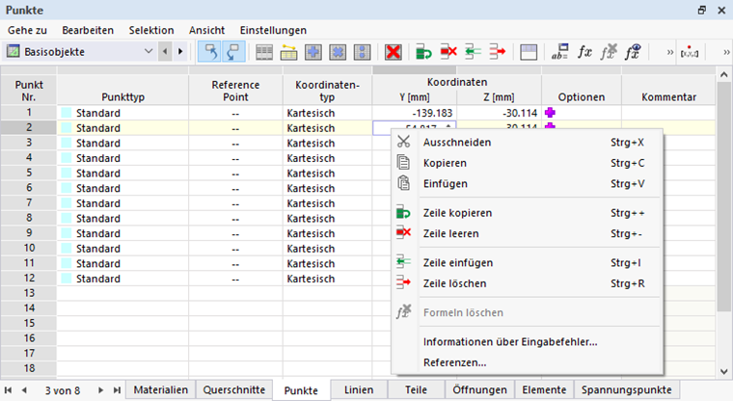Screen dimensions: 733x401
Task: Select Zeile einfügen in context menu
Action: (528, 263)
